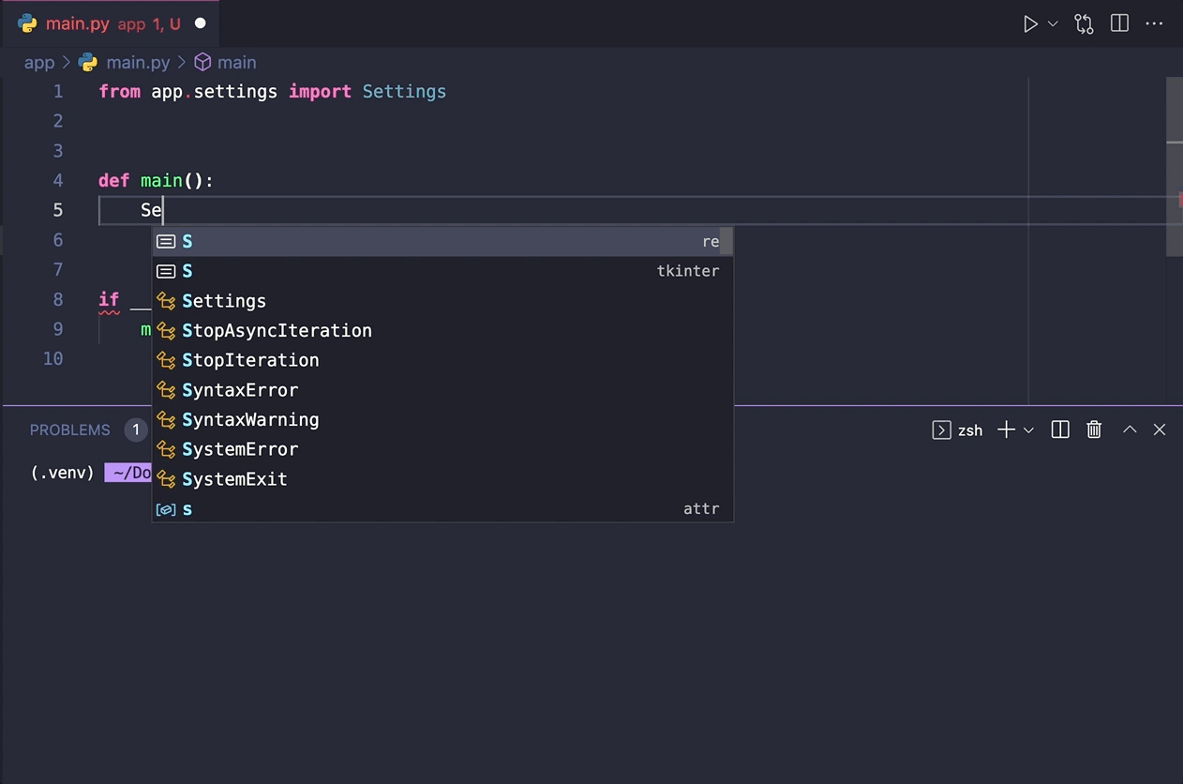The image size is (1183, 784).
Task: Maximize the panel with caret-up icon
Action: 1130,430
